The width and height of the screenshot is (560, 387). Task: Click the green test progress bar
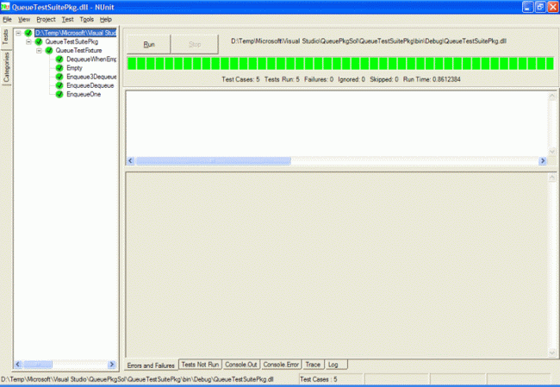tap(340, 63)
